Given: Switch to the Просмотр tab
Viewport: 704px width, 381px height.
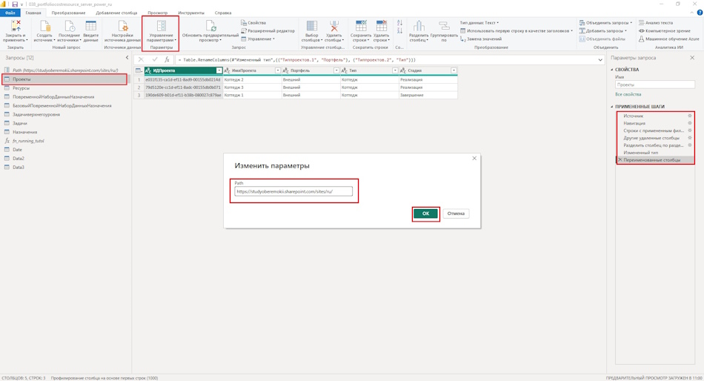Looking at the screenshot, I should 158,13.
